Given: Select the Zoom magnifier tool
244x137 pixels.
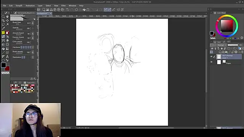Looking at the screenshot, I should (3, 16).
